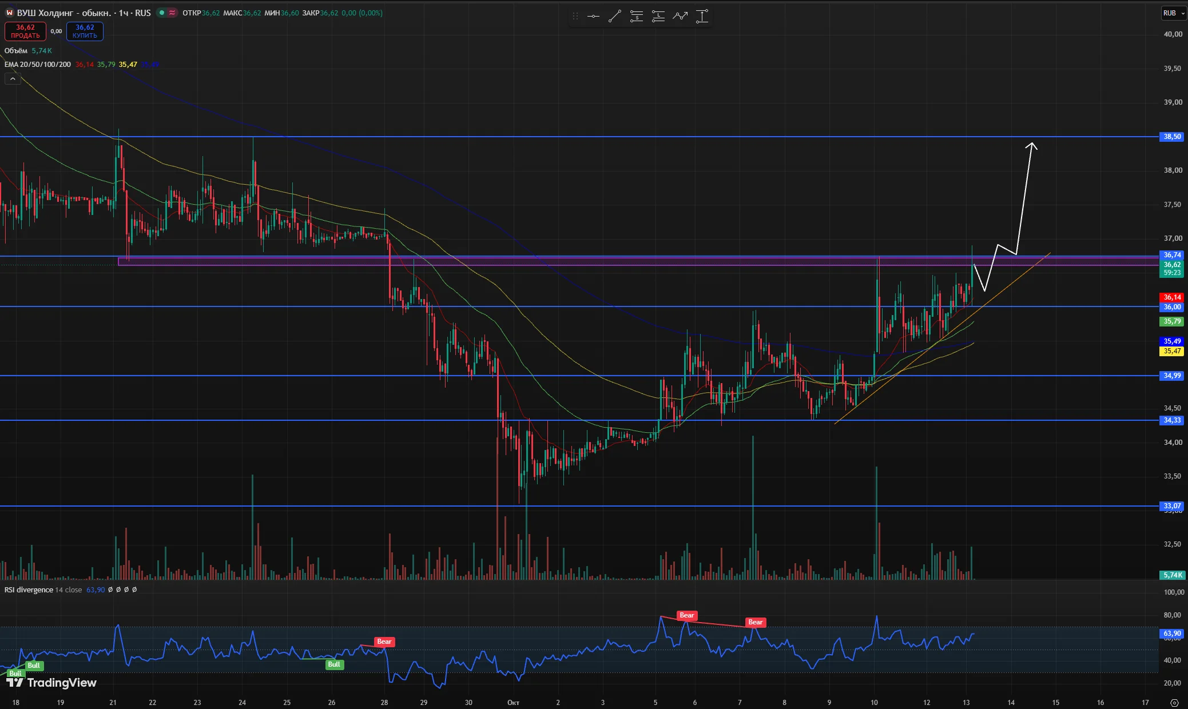The width and height of the screenshot is (1188, 709).
Task: Click the ЗАКР close price value in header
Action: pos(329,13)
